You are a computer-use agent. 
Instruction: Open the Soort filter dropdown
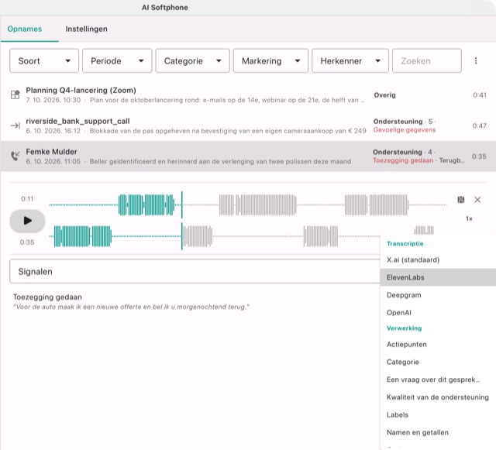point(44,60)
